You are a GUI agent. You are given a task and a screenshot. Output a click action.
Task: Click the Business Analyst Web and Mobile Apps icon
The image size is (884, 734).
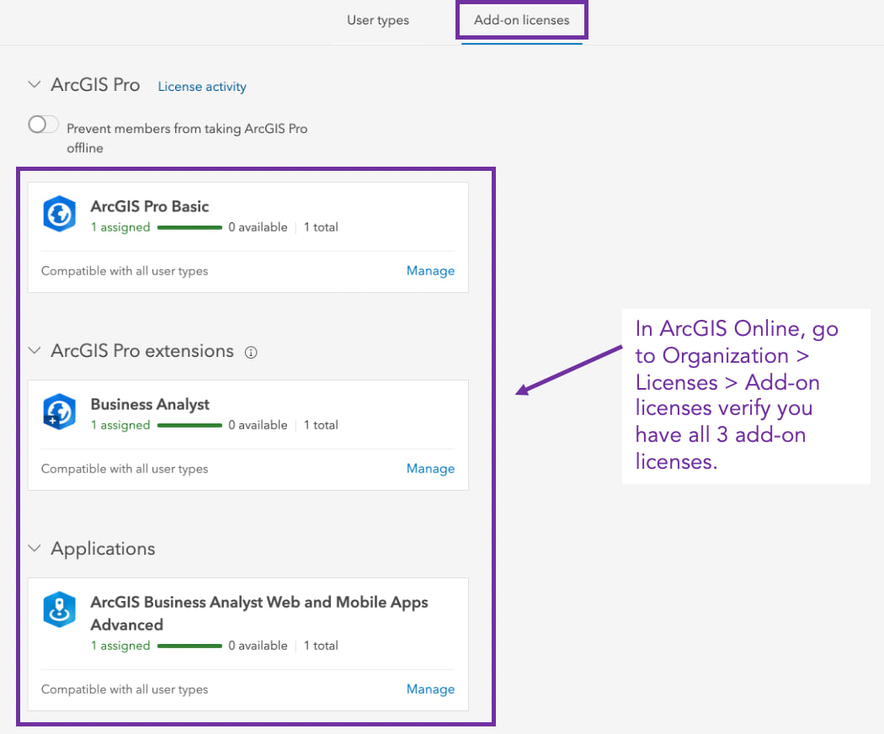pos(60,611)
